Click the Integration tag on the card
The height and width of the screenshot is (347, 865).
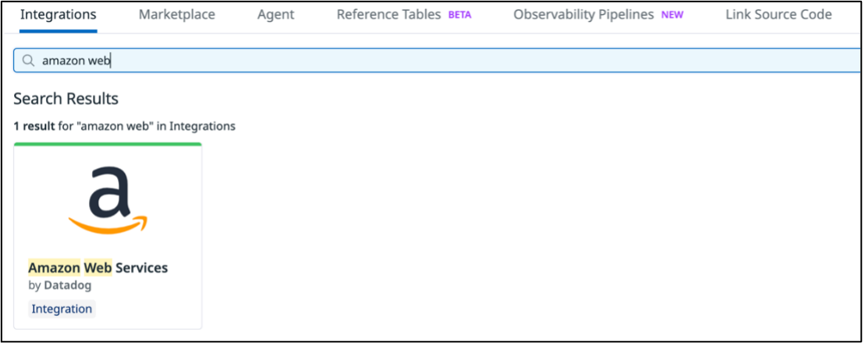tap(62, 309)
